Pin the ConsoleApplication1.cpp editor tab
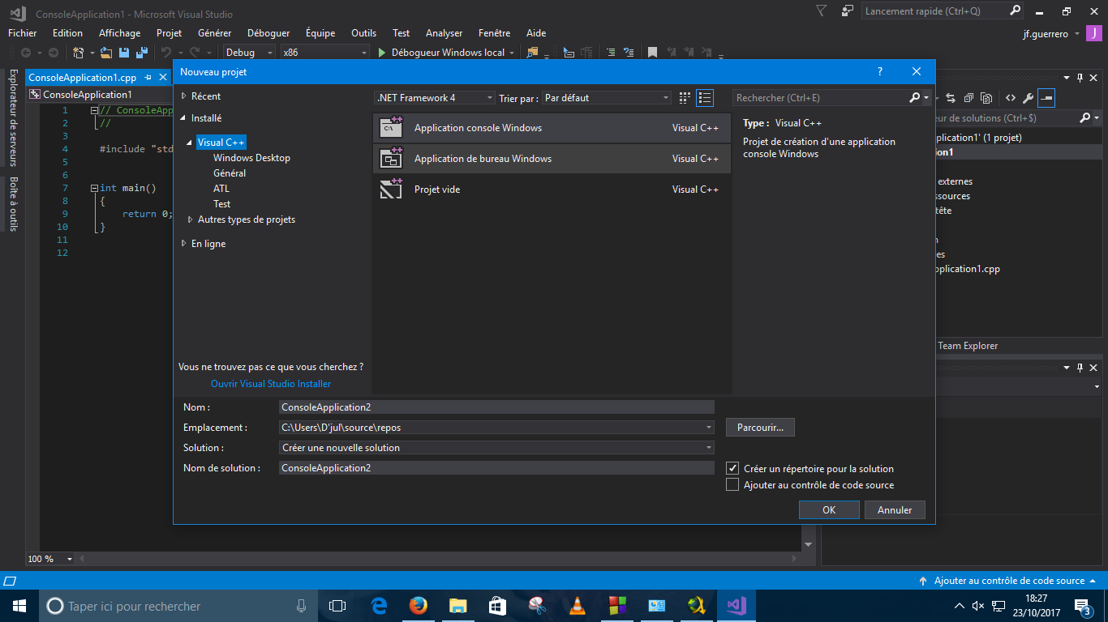 (147, 78)
